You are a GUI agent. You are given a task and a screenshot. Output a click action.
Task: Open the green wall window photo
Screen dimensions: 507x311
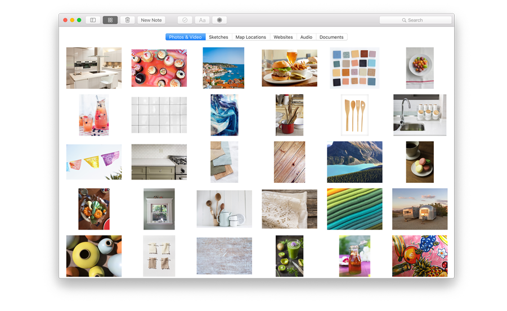(x=159, y=209)
